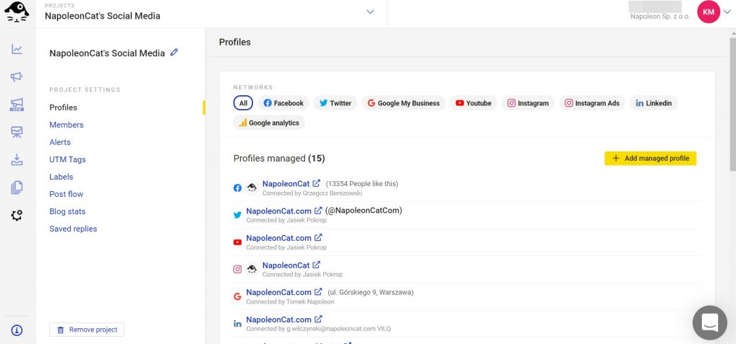
Task: Open Members in project settings
Action: pos(67,125)
